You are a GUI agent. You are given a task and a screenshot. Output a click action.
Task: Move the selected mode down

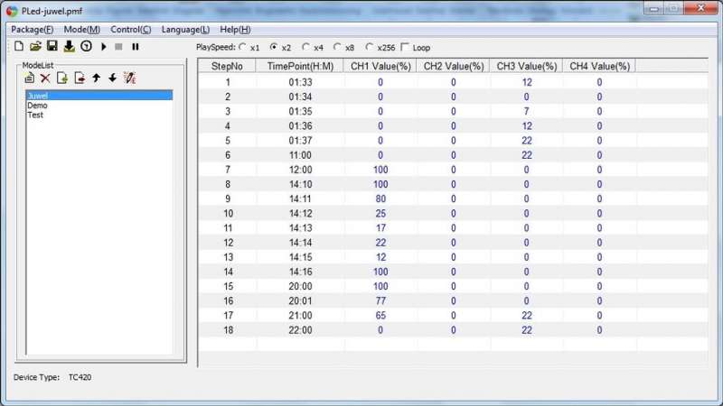112,78
